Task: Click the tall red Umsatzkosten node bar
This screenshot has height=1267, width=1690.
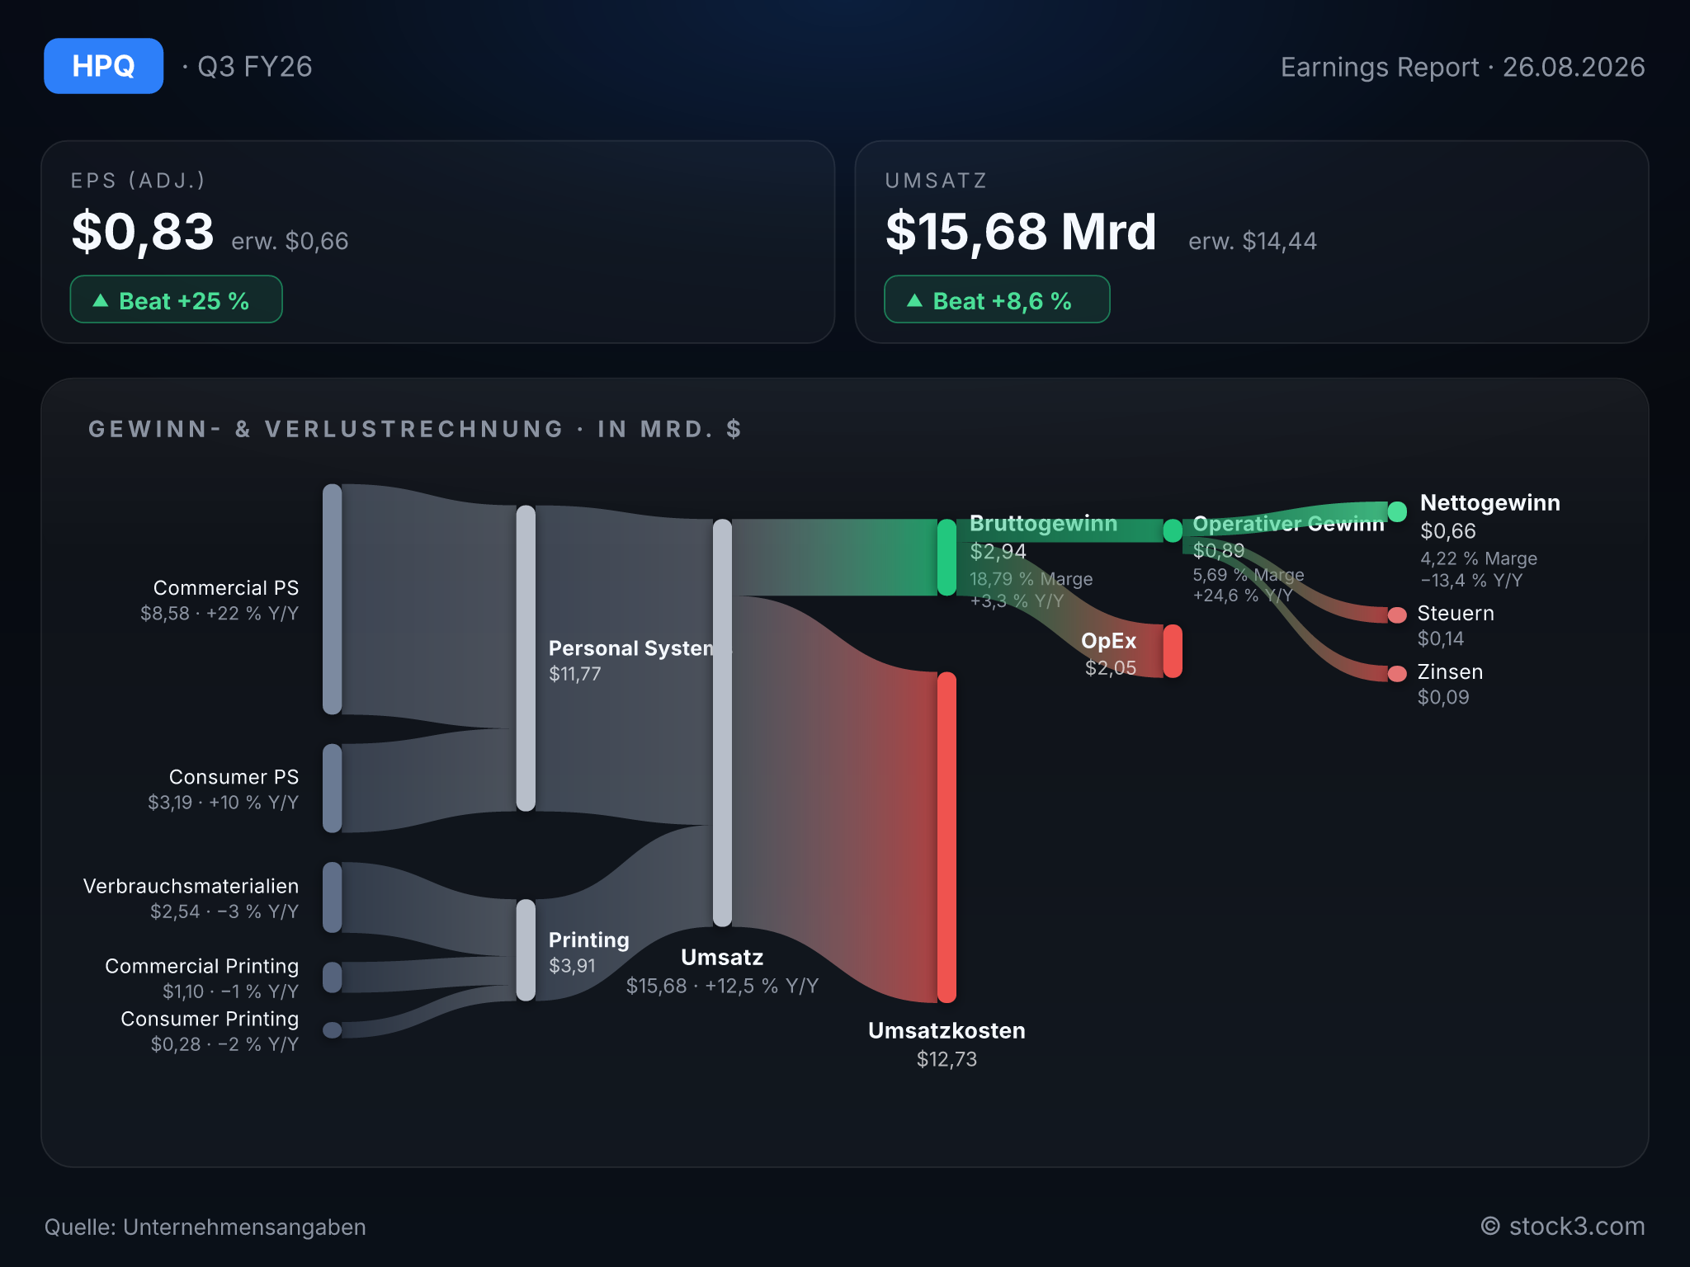Action: pos(946,838)
